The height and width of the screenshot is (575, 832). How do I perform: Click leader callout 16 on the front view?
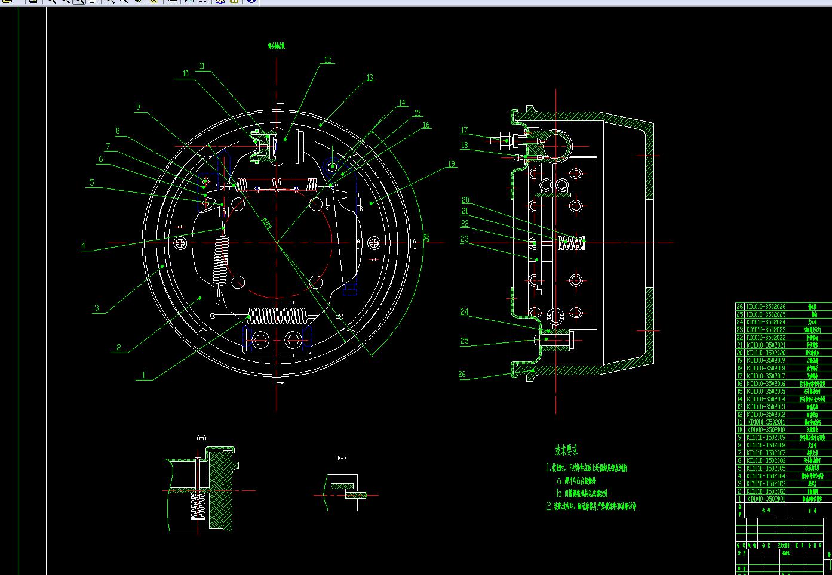[x=426, y=125]
